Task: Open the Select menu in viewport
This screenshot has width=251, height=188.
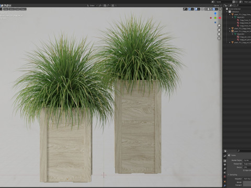Action: (x=12, y=9)
